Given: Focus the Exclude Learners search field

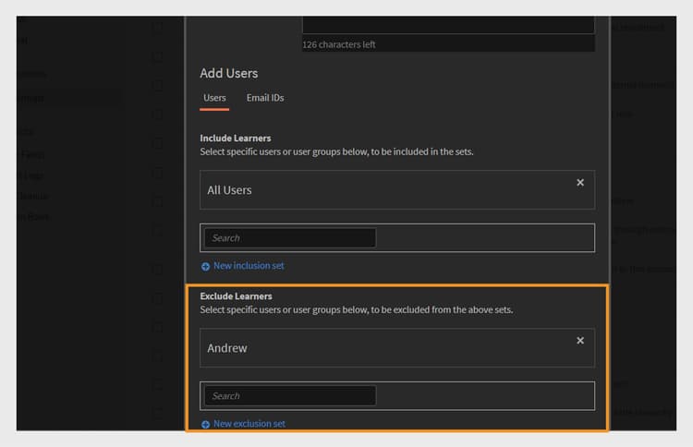Looking at the screenshot, I should (x=290, y=396).
